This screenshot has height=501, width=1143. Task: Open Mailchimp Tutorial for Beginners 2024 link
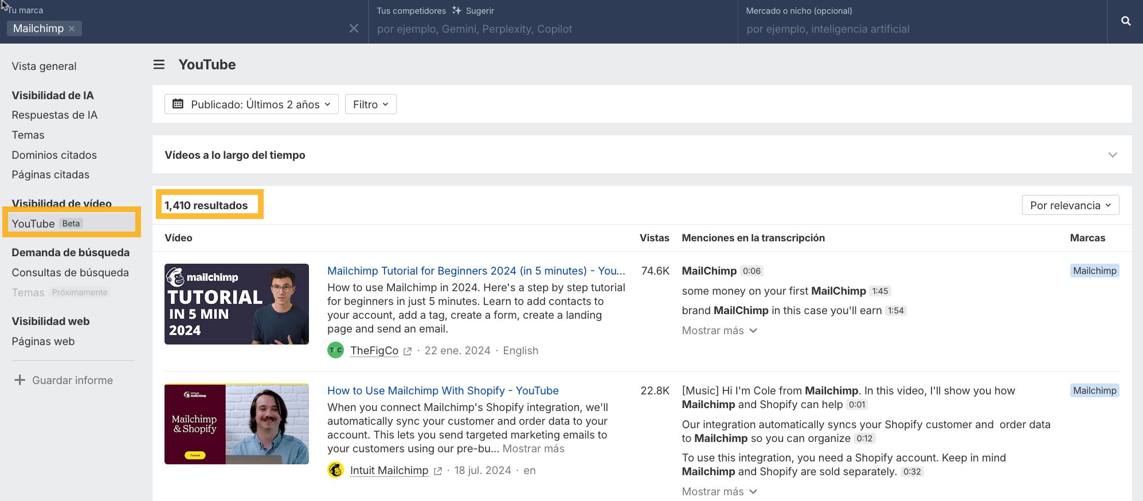[x=475, y=271]
